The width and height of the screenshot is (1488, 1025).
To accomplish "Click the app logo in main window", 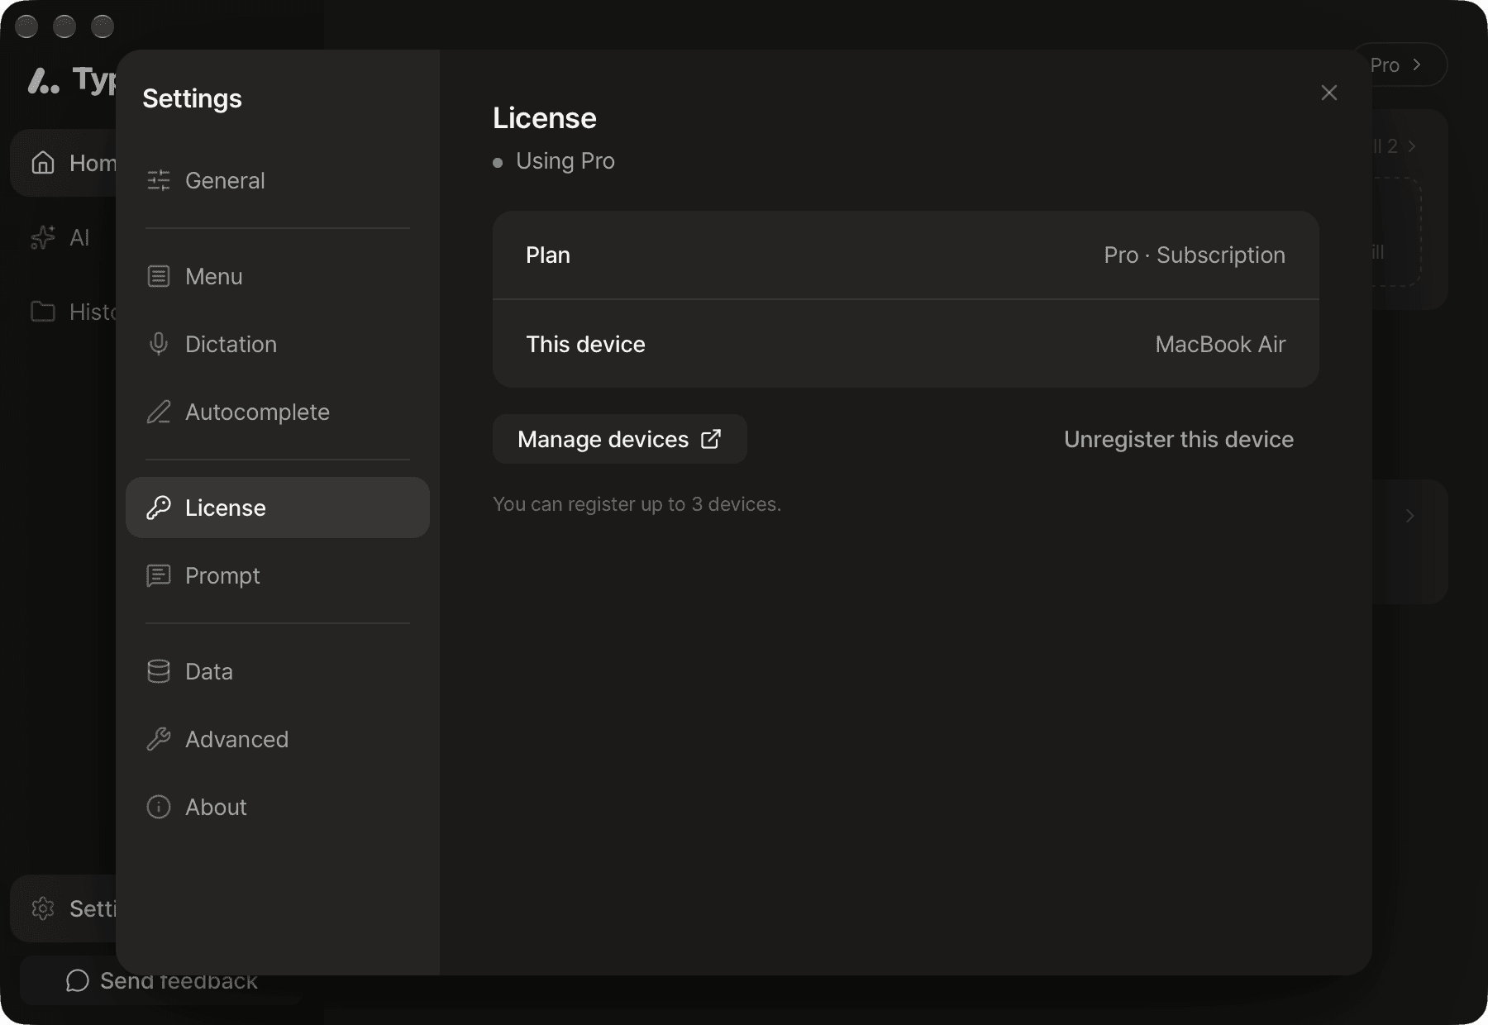I will 43,80.
